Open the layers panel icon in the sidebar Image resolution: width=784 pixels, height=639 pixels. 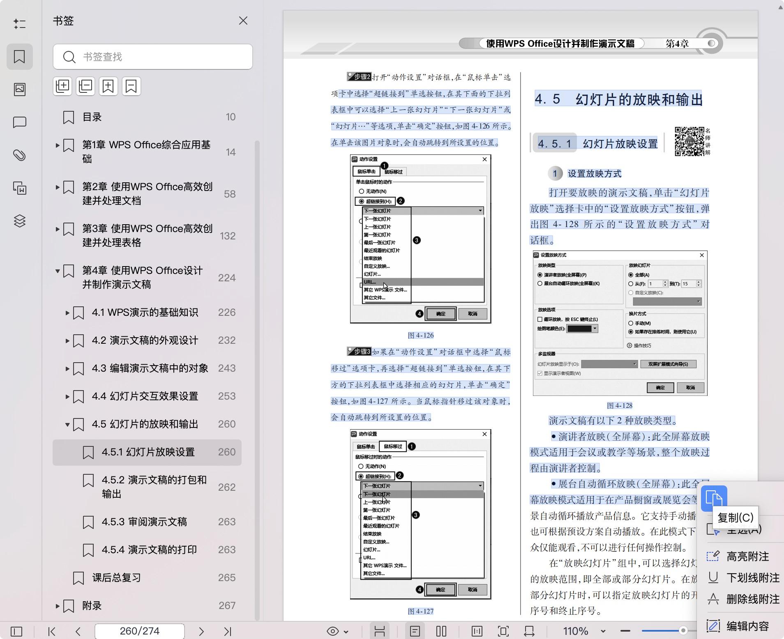pyautogui.click(x=19, y=221)
